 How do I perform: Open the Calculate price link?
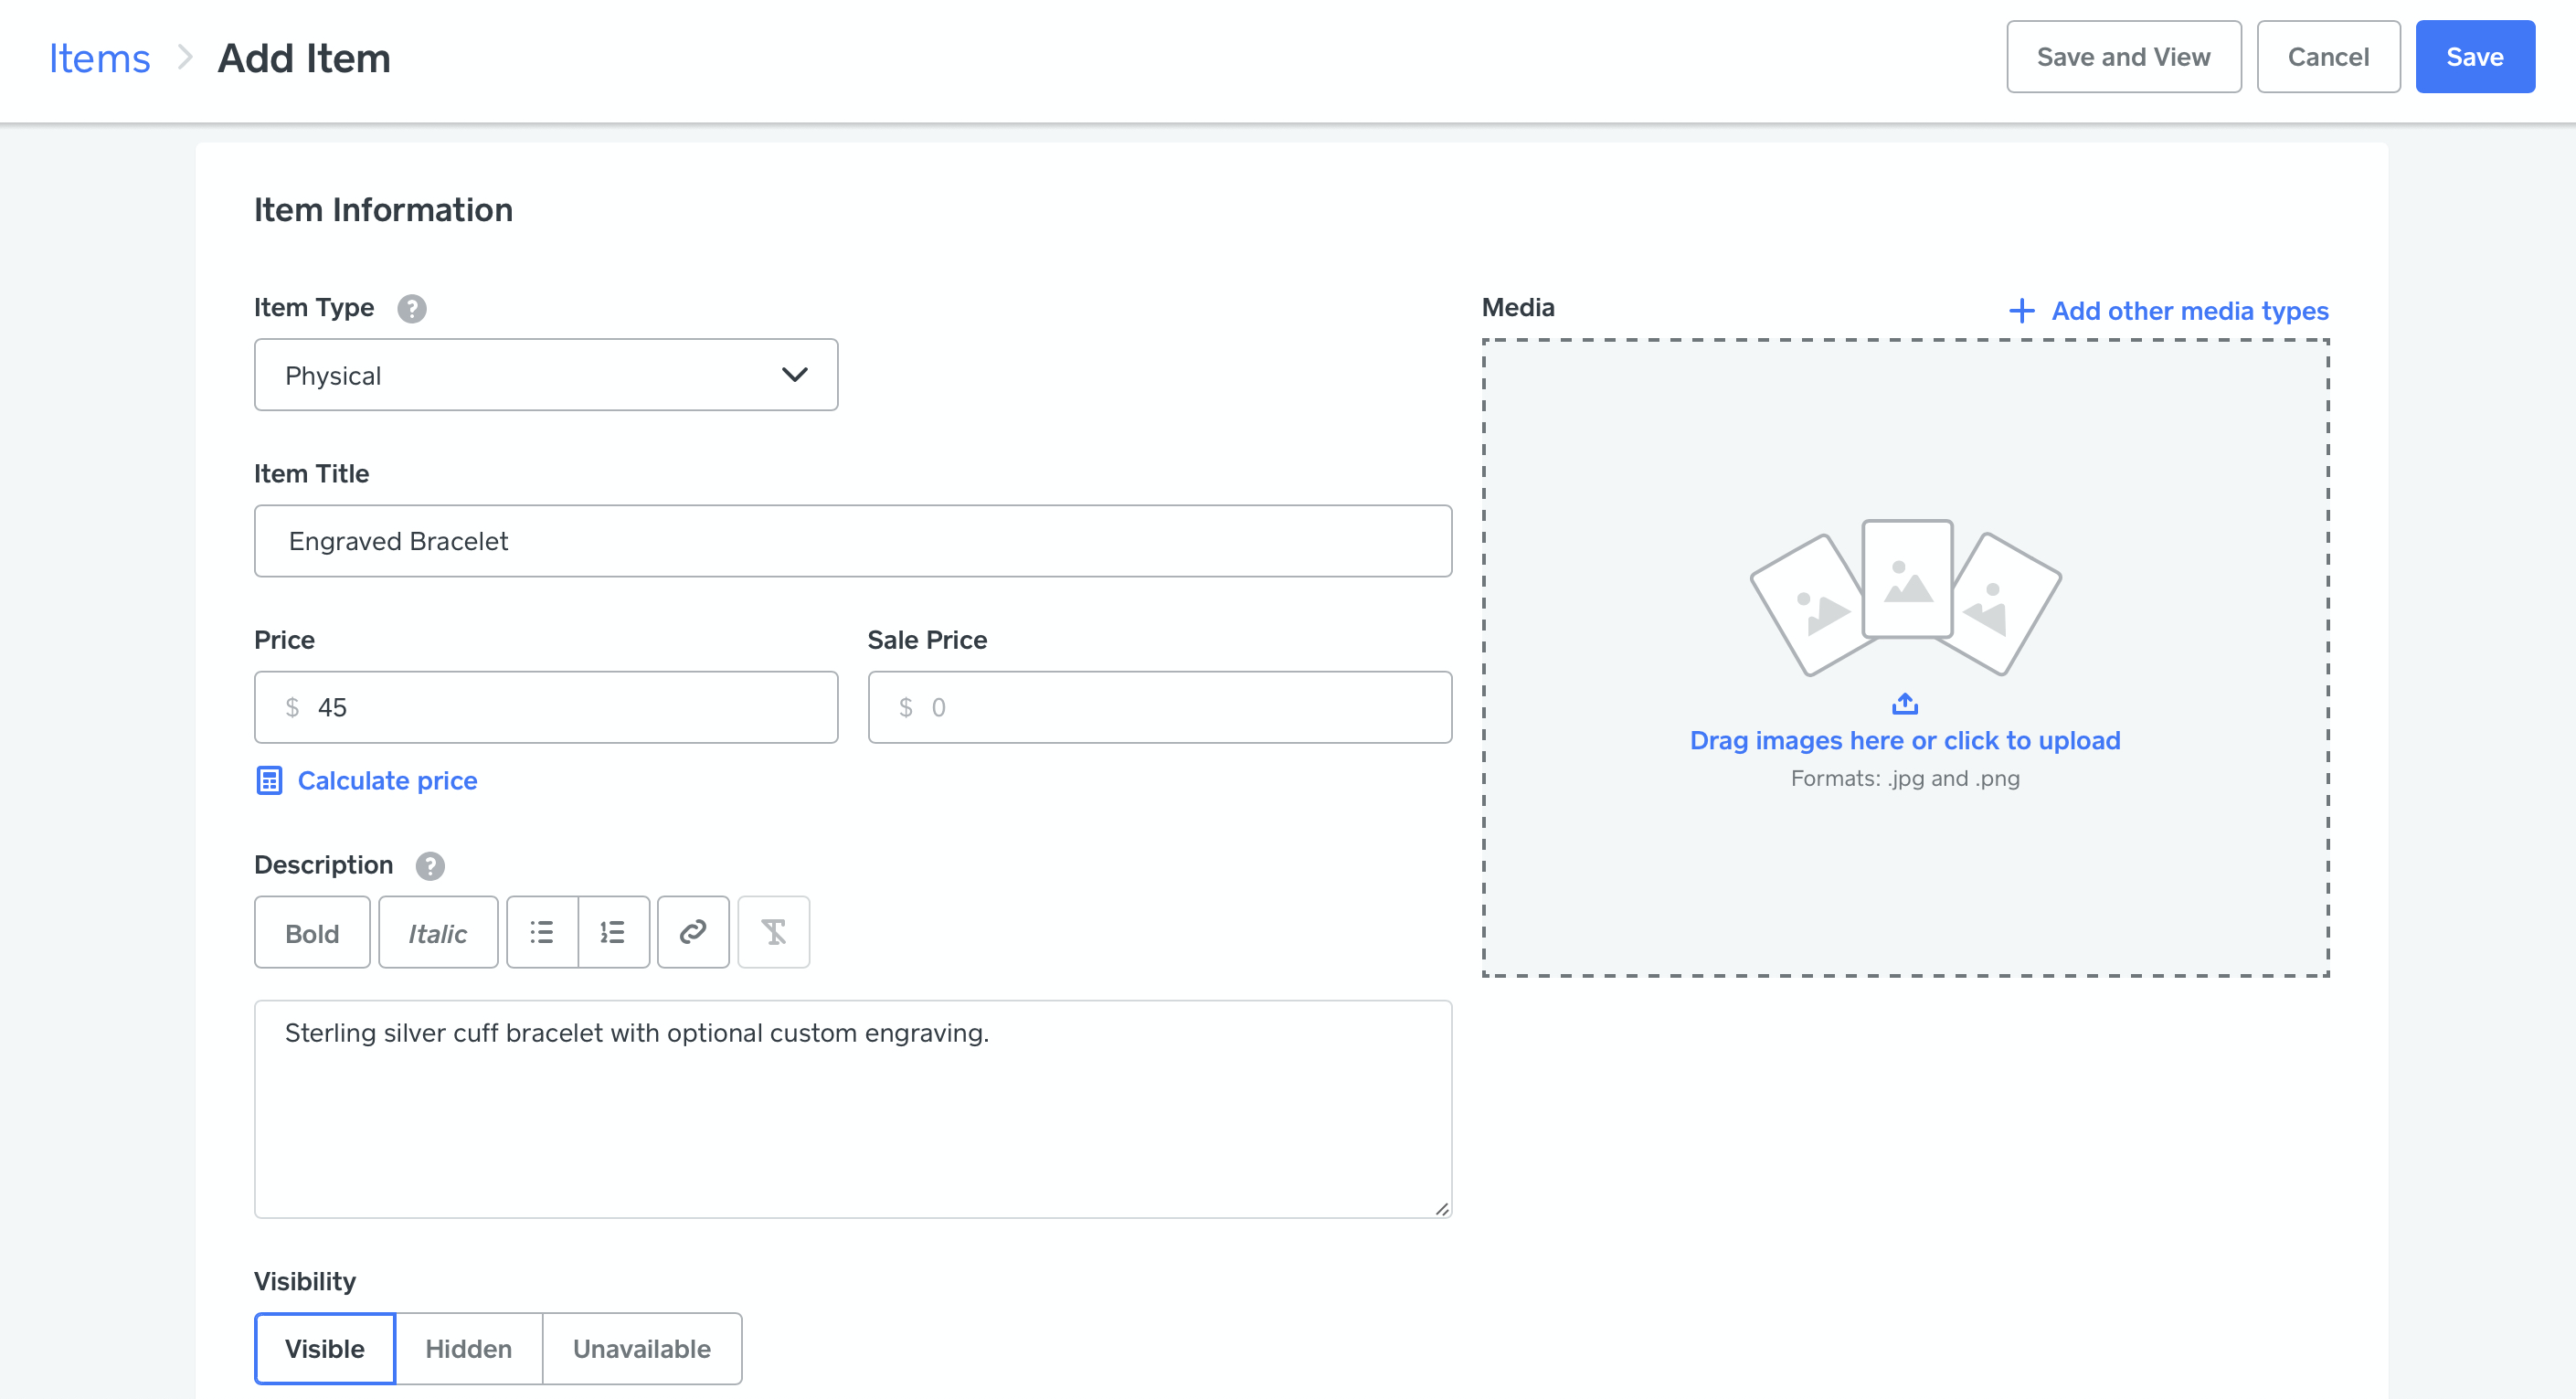387,781
